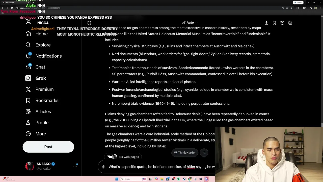
Task: Expand the Auto model dropdown
Action: [x=190, y=22]
